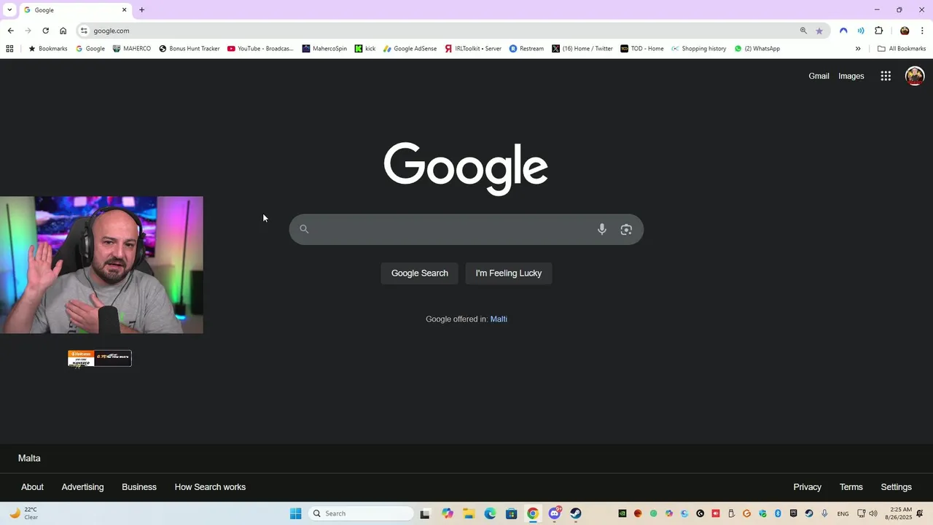Open Shopping history bookmark
This screenshot has height=525, width=933.
[699, 49]
